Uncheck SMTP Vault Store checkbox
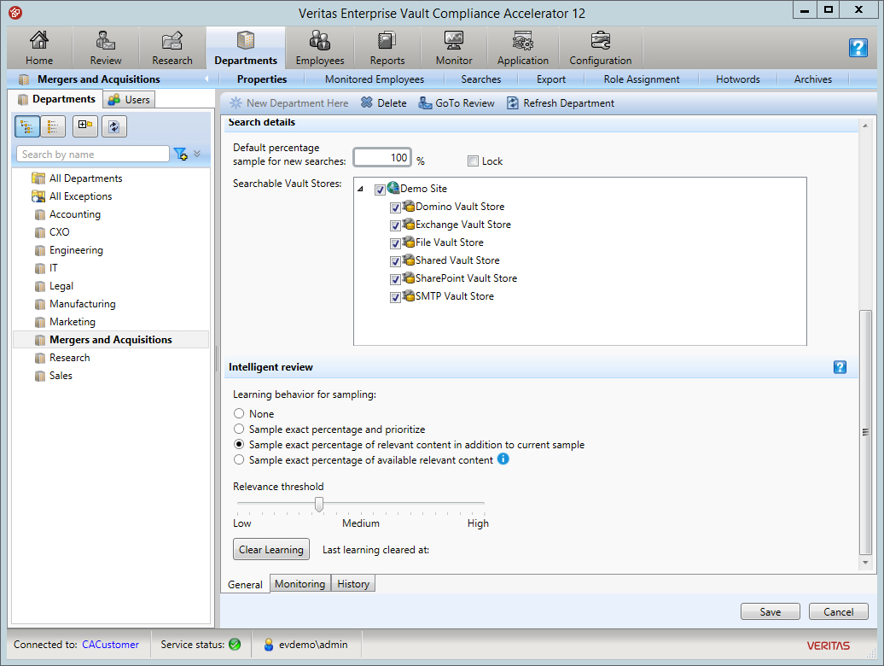 (x=395, y=297)
